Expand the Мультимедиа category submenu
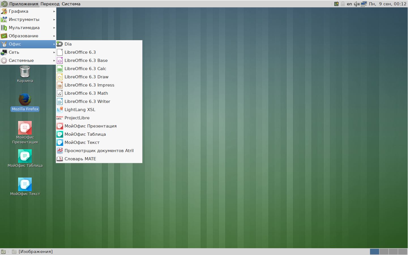The width and height of the screenshot is (408, 255). tap(28, 28)
